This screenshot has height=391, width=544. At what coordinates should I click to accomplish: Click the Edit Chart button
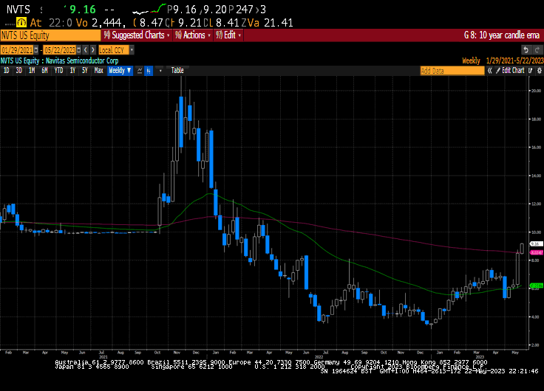coord(510,71)
